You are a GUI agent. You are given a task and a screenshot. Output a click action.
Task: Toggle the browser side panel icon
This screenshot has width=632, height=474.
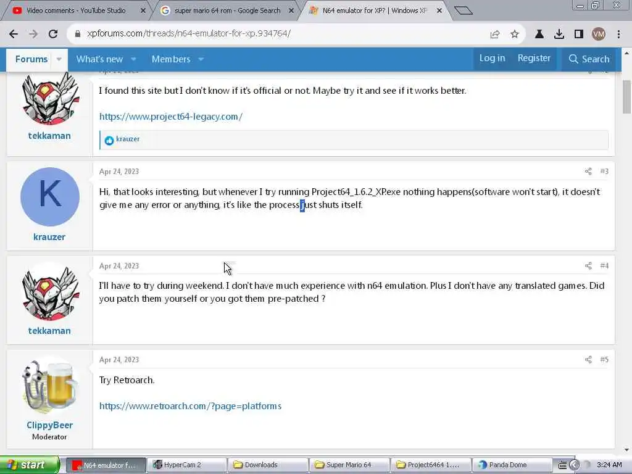pyautogui.click(x=579, y=35)
